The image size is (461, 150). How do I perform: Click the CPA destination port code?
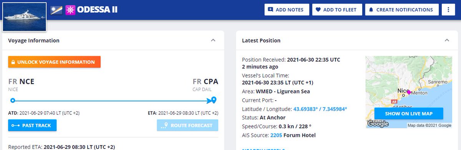tap(211, 82)
